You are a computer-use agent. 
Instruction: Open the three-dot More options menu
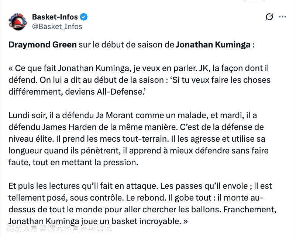(282, 17)
